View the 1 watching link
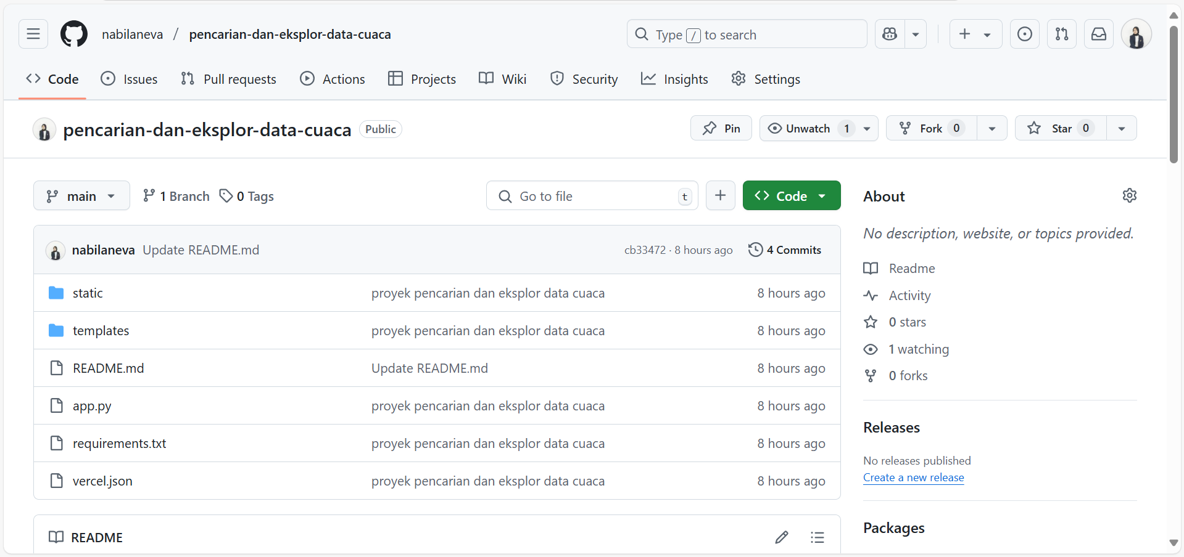The image size is (1184, 557). [x=906, y=349]
